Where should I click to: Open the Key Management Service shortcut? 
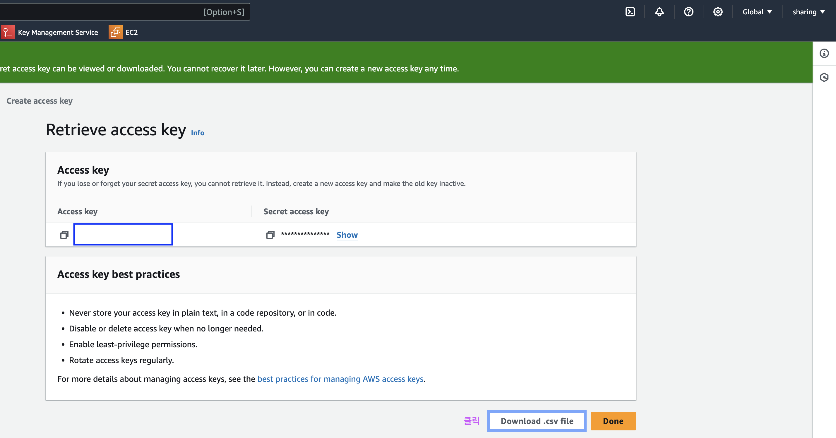pyautogui.click(x=58, y=32)
